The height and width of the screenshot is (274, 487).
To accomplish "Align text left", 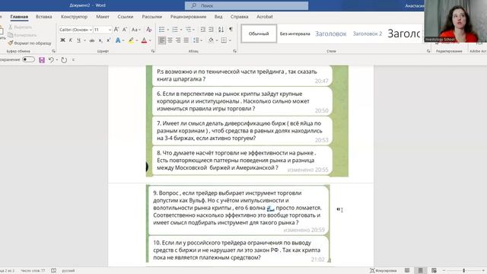I will click(162, 40).
